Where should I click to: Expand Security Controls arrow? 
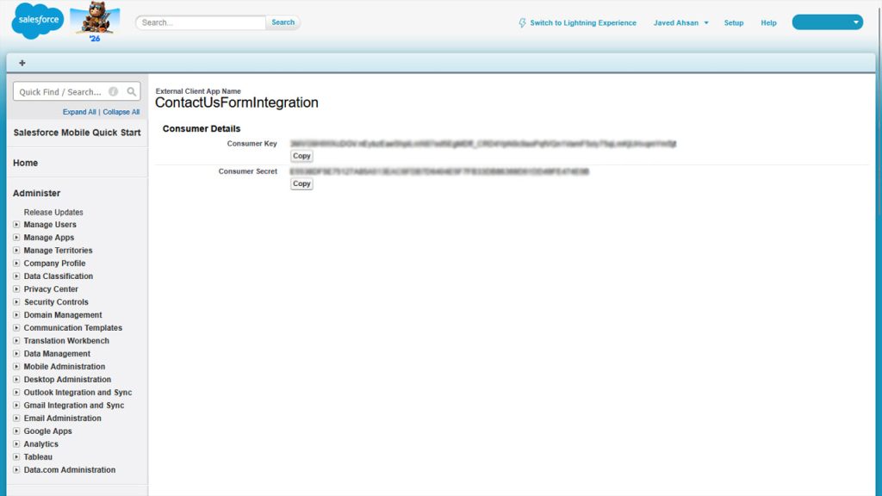[x=16, y=302]
